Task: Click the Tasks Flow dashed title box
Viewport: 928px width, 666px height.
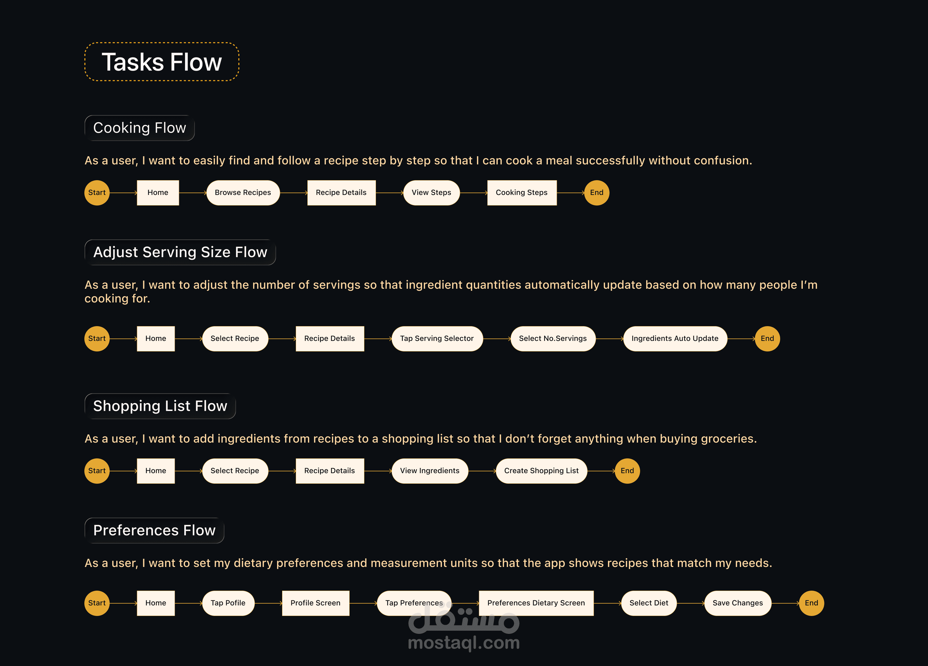Action: pyautogui.click(x=162, y=62)
